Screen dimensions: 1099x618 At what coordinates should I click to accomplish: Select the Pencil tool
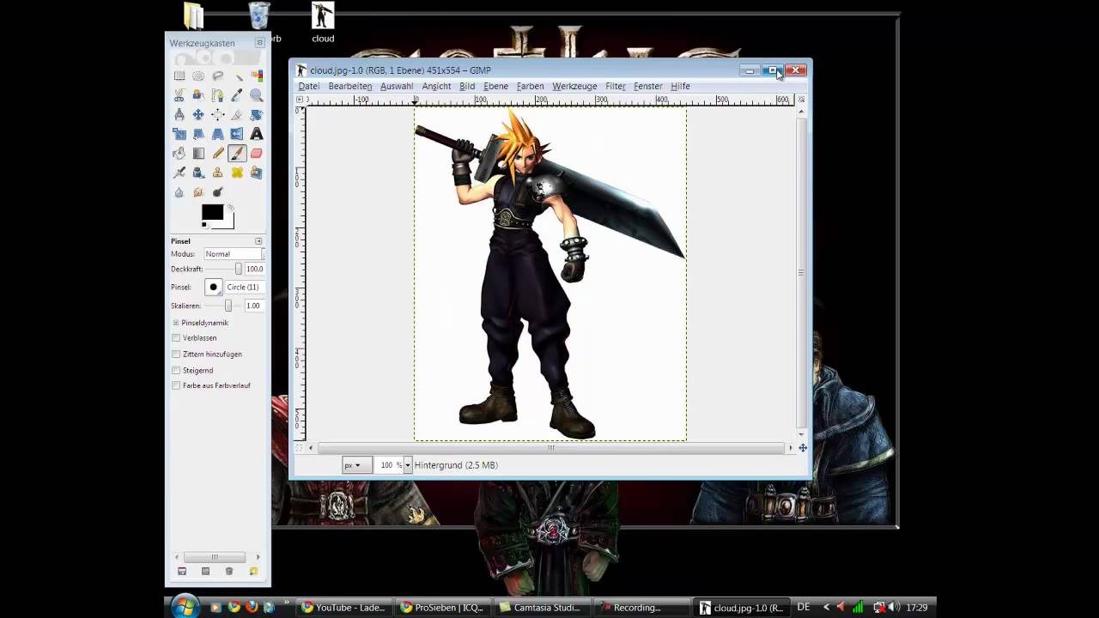pyautogui.click(x=218, y=153)
